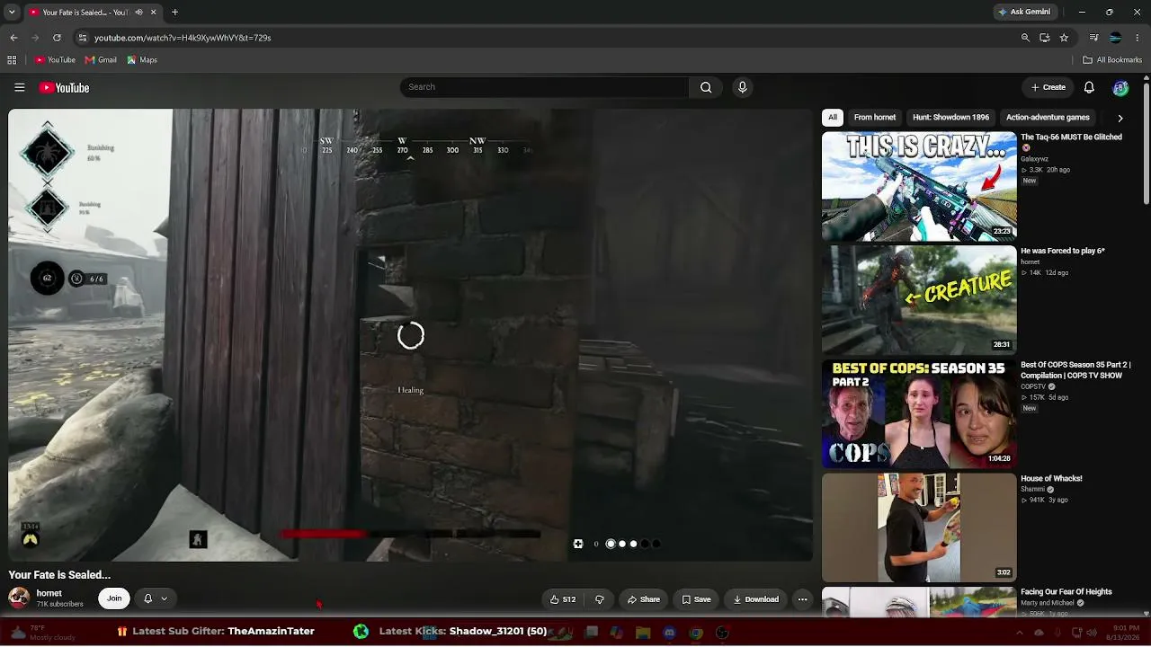The width and height of the screenshot is (1151, 647).
Task: Open the All Bookmarks folder
Action: pyautogui.click(x=1112, y=60)
